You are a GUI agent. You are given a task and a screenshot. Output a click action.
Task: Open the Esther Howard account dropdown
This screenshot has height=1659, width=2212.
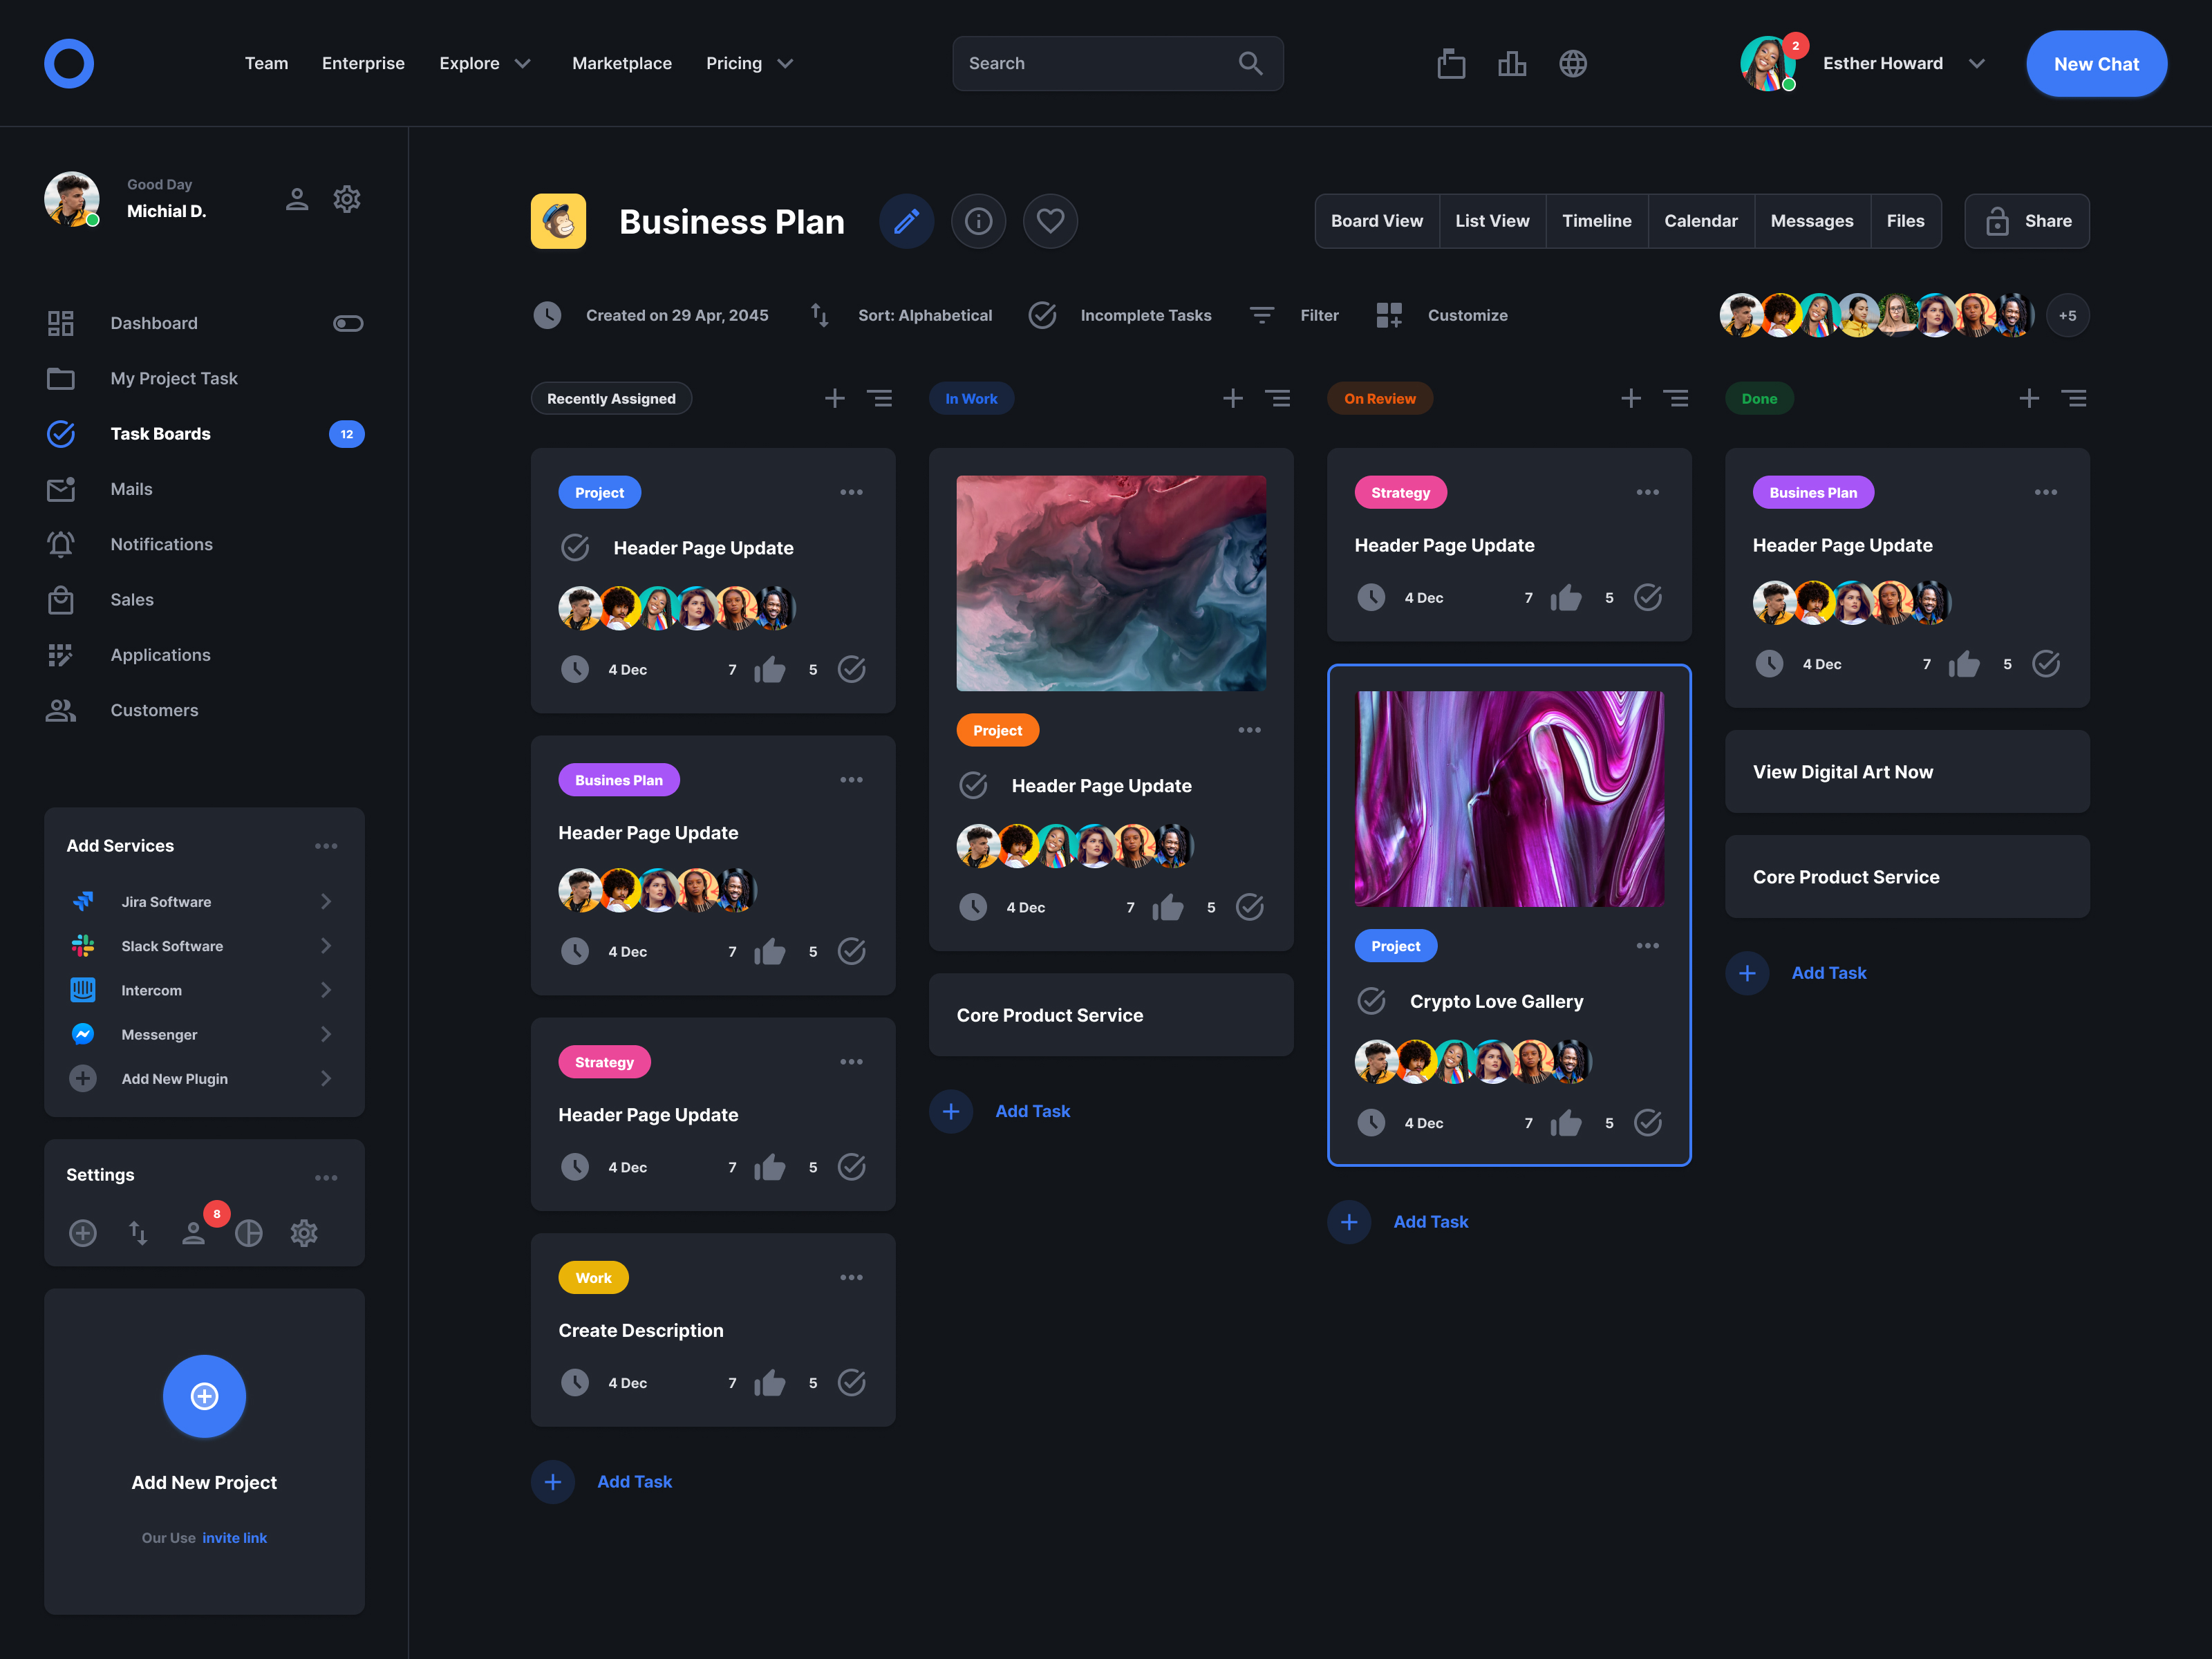[x=1976, y=64]
